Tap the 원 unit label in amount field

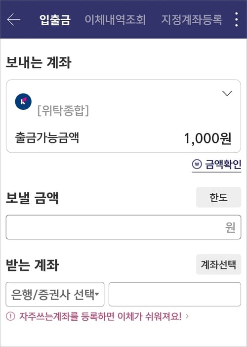click(x=230, y=227)
